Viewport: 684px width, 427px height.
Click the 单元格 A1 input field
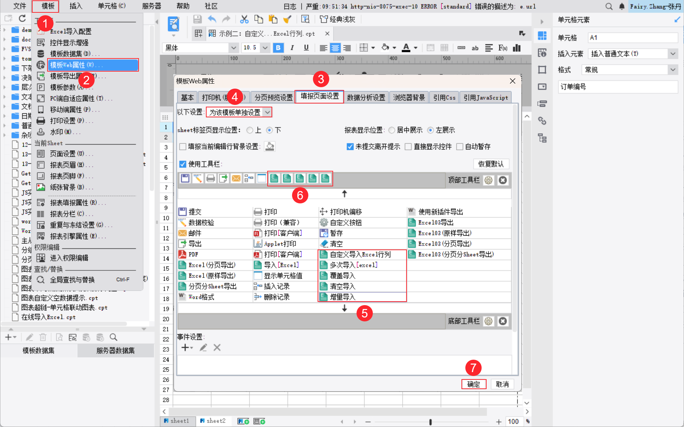(x=632, y=38)
